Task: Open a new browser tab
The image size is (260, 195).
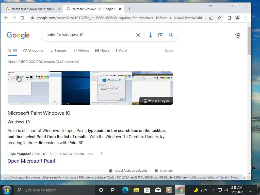Action: (130, 9)
